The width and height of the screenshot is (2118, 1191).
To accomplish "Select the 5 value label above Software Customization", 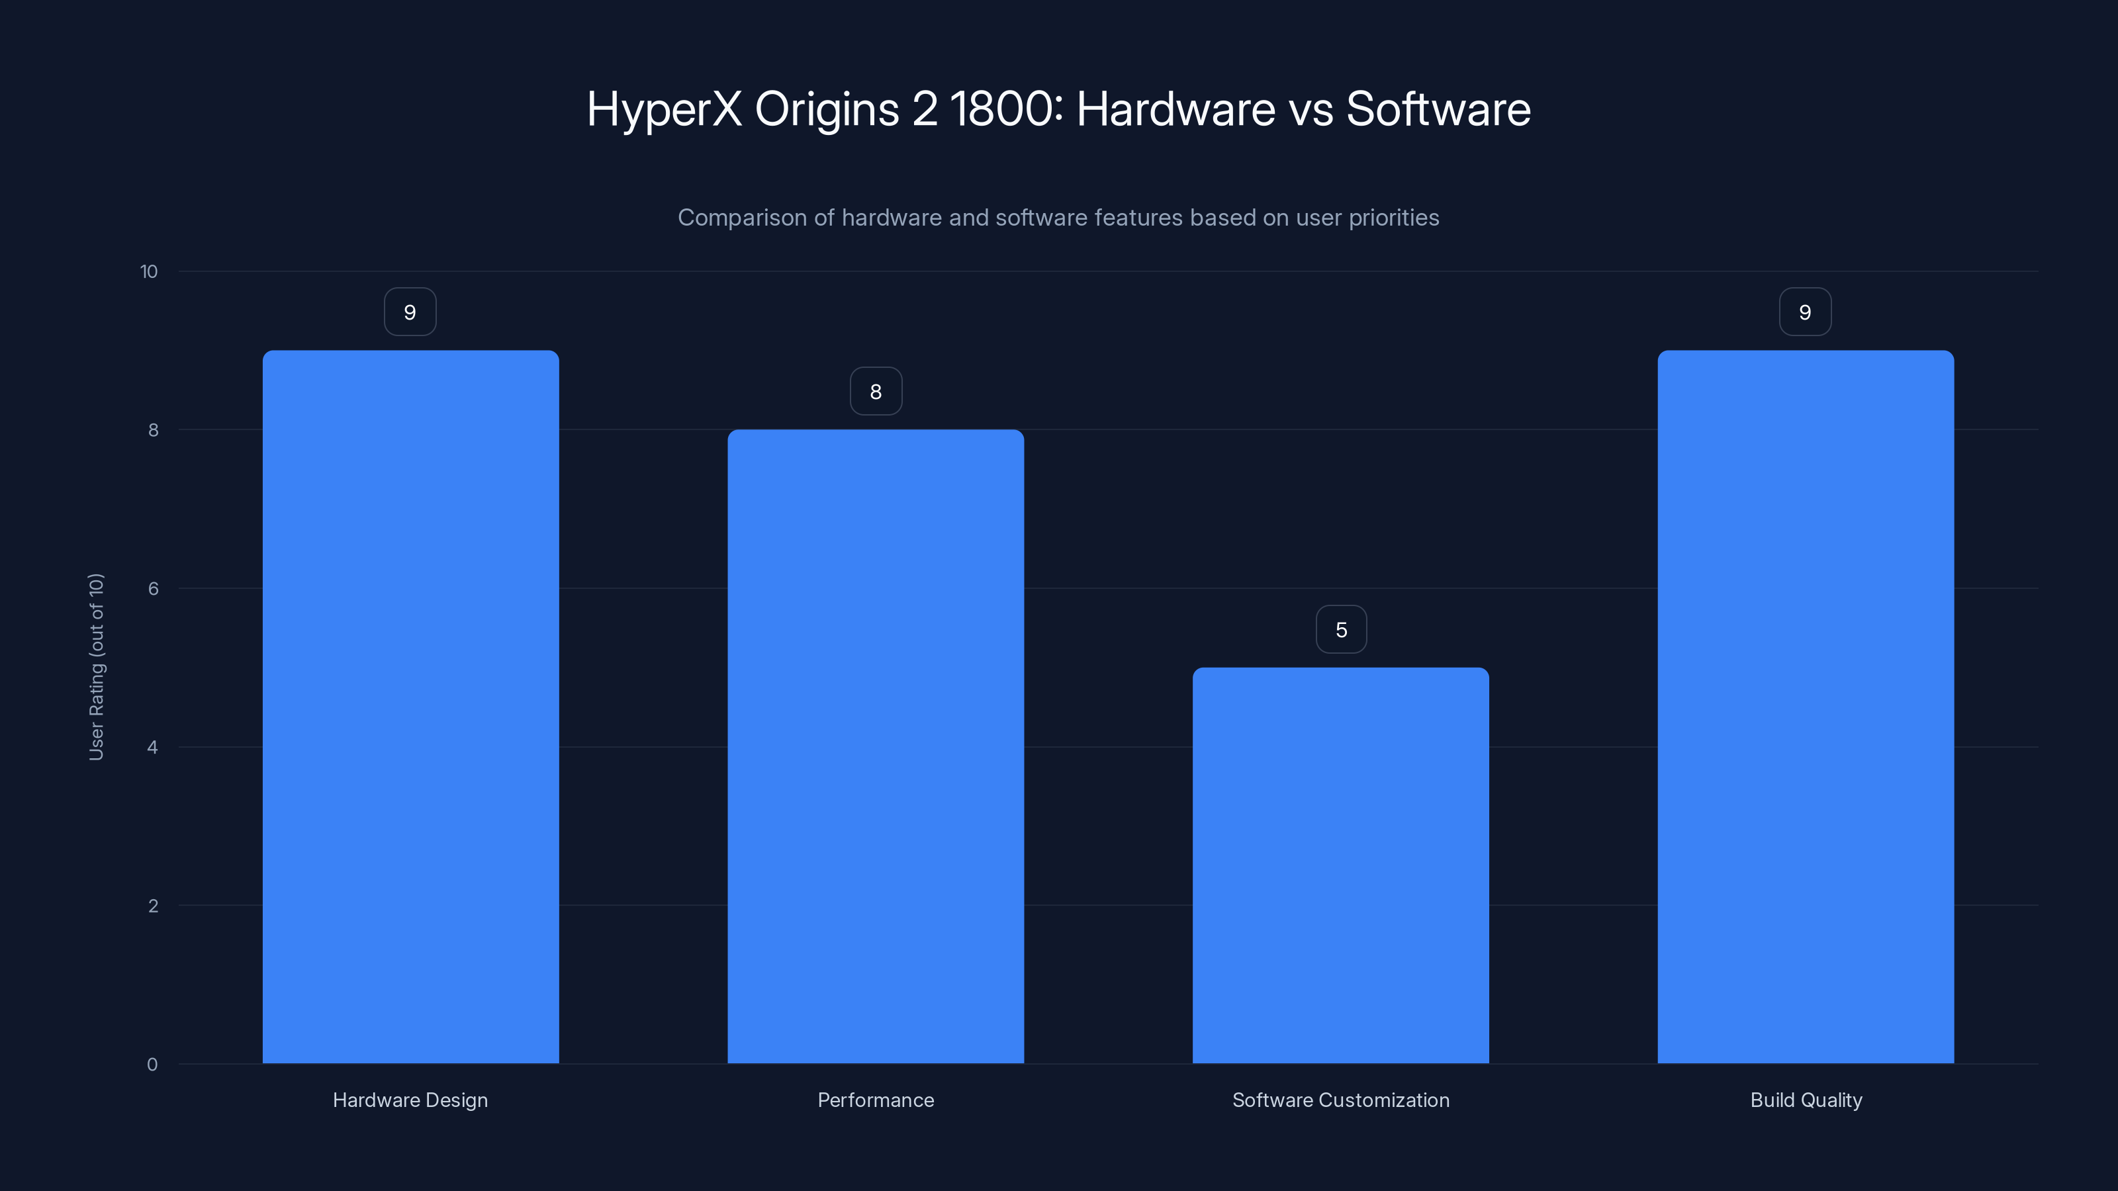I will [x=1341, y=630].
